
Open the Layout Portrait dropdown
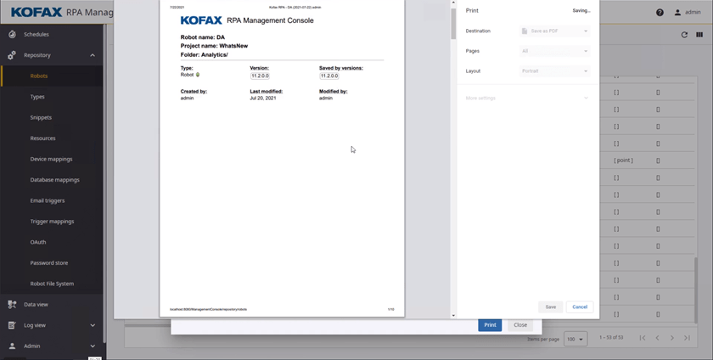point(555,71)
